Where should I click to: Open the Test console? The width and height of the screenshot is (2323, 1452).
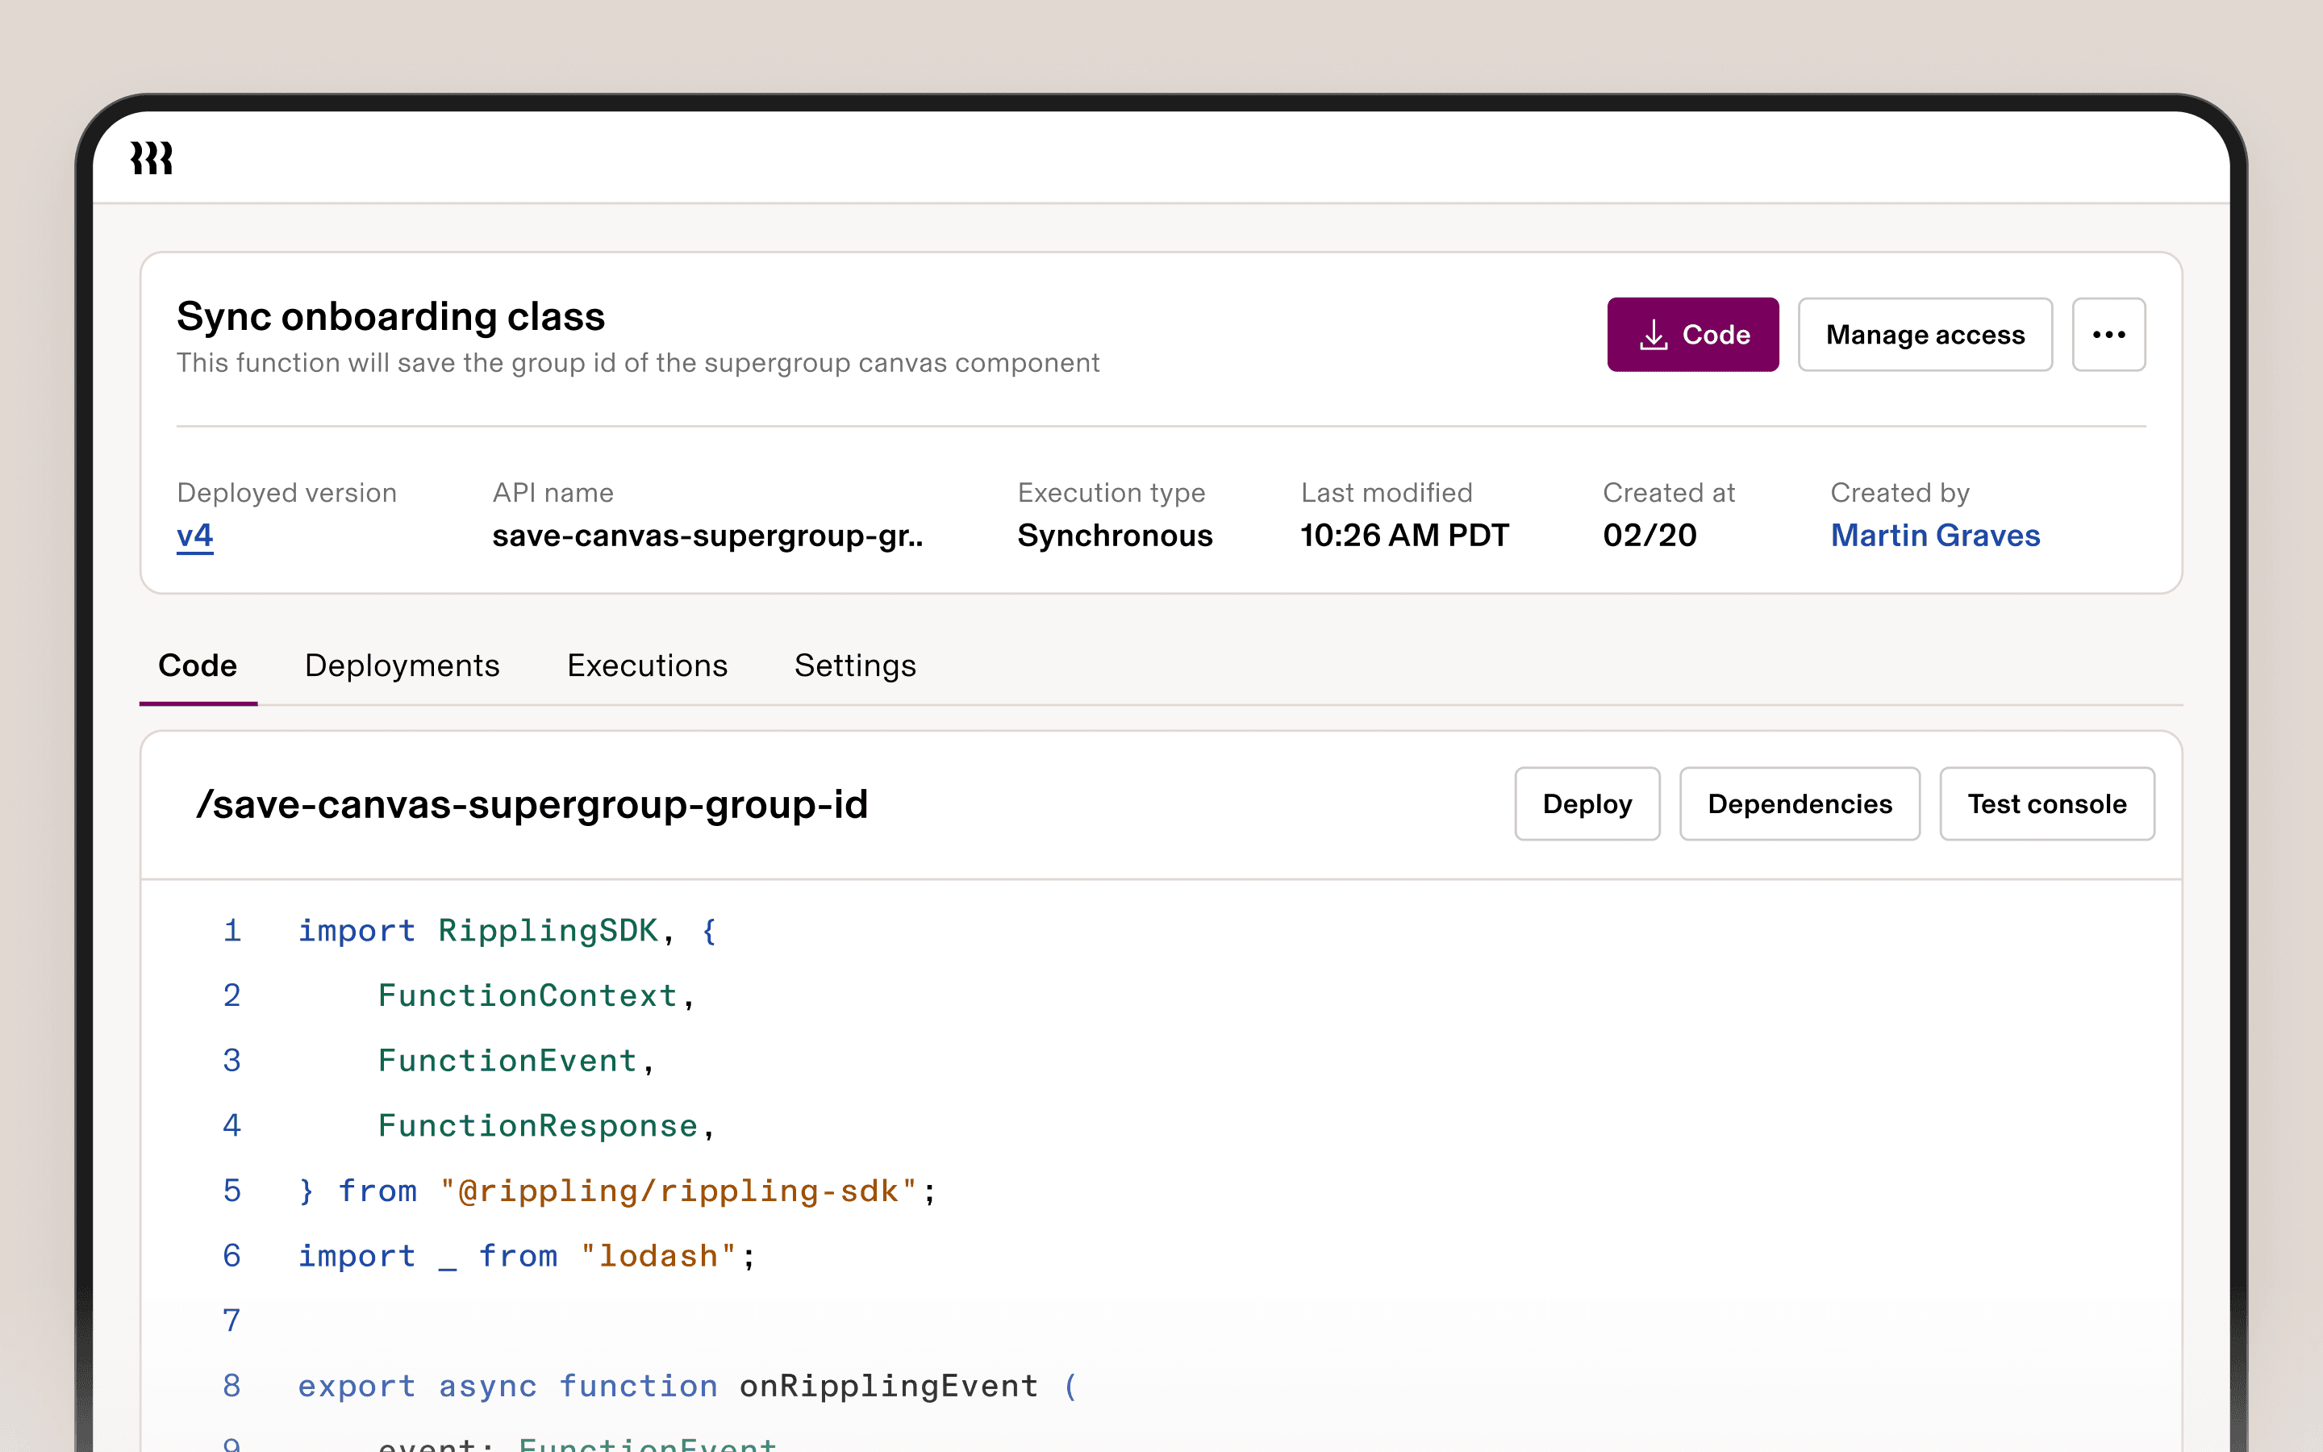[x=2046, y=803]
